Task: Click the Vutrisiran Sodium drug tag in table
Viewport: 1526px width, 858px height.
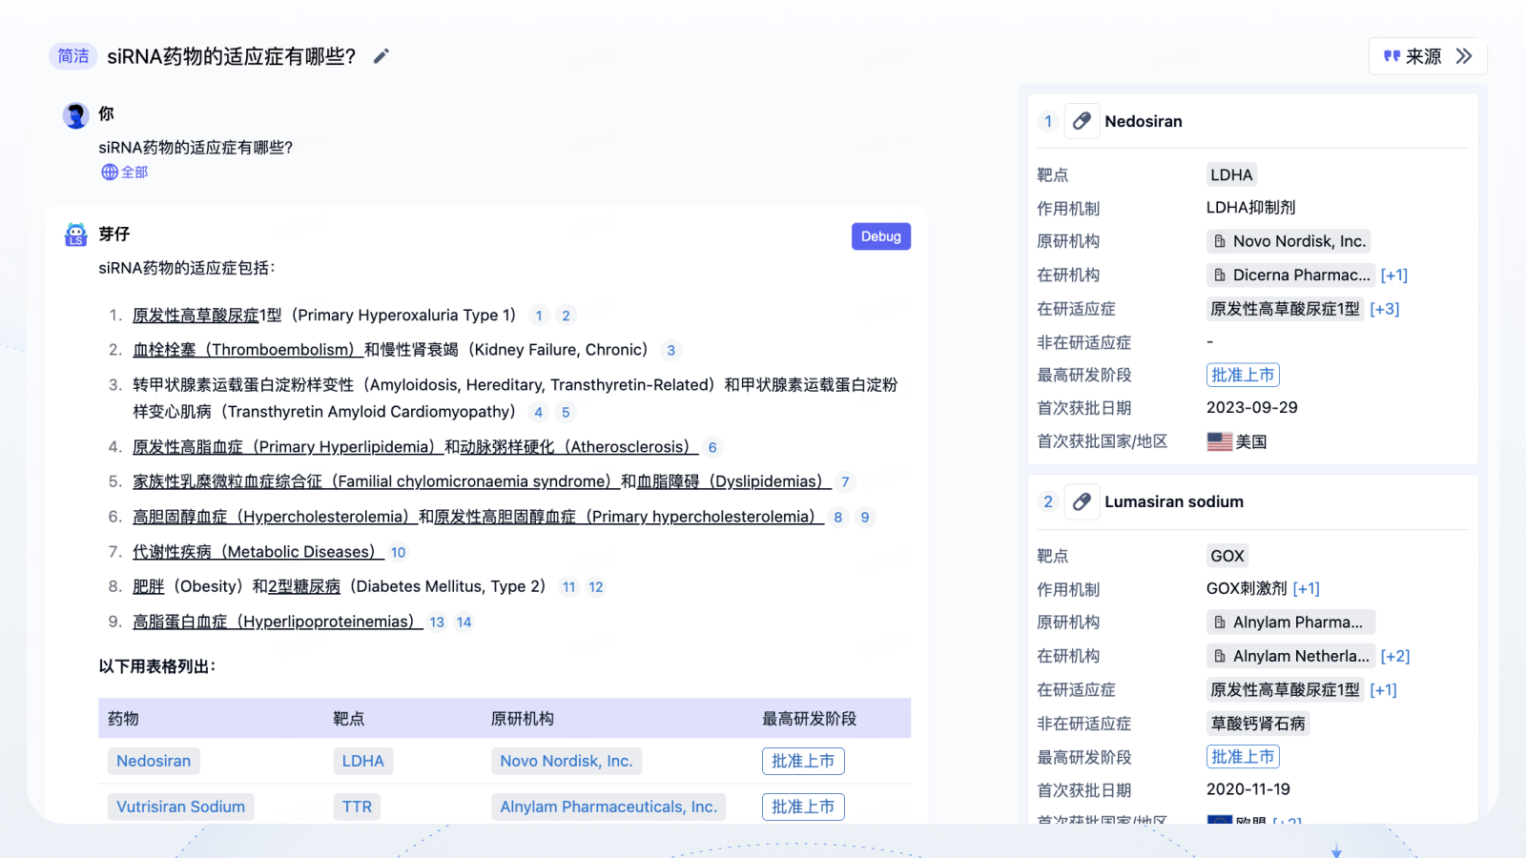Action: tap(180, 807)
